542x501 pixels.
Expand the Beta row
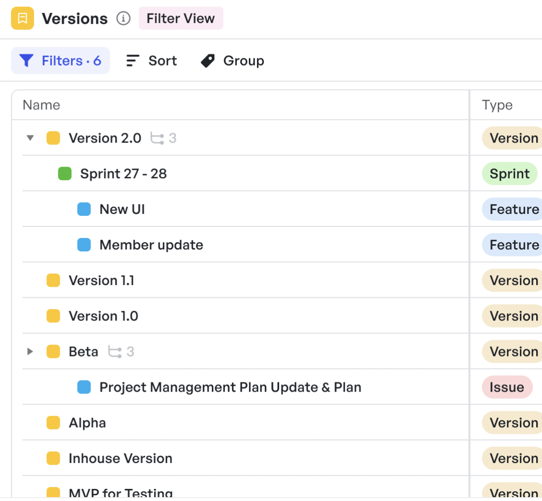[30, 352]
